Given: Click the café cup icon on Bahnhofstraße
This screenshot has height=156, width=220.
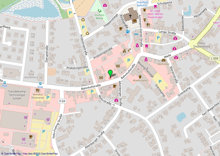Looking at the screenshot, I should tap(115, 86).
